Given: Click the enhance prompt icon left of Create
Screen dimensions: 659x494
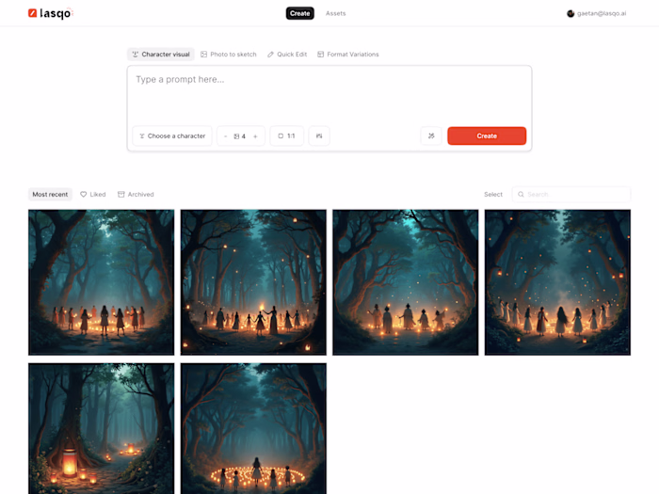Looking at the screenshot, I should 431,136.
